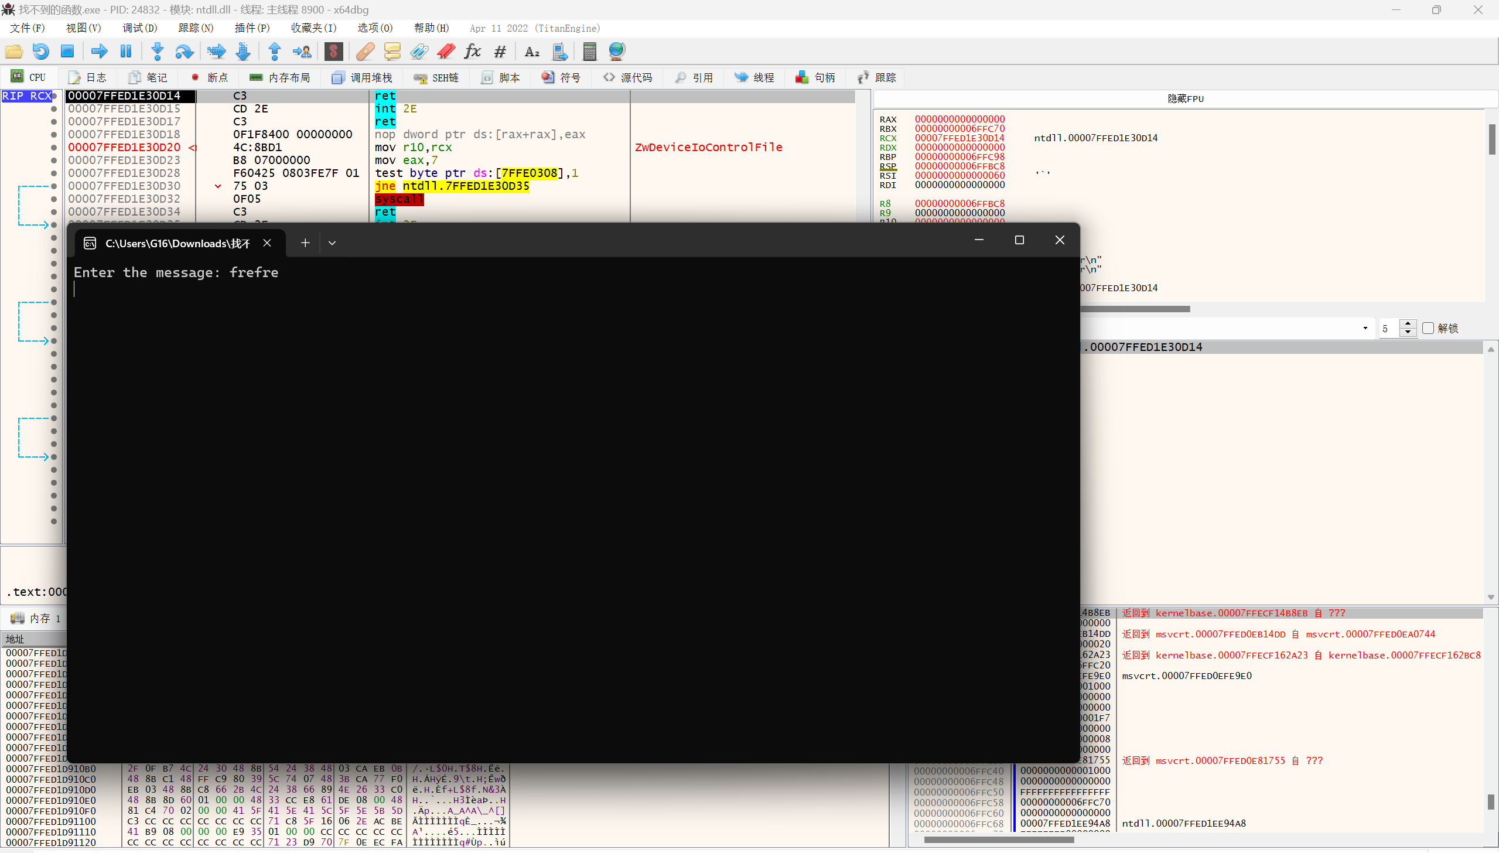Restart the debuggee with the restart icon
This screenshot has width=1499, height=853.
coord(40,52)
